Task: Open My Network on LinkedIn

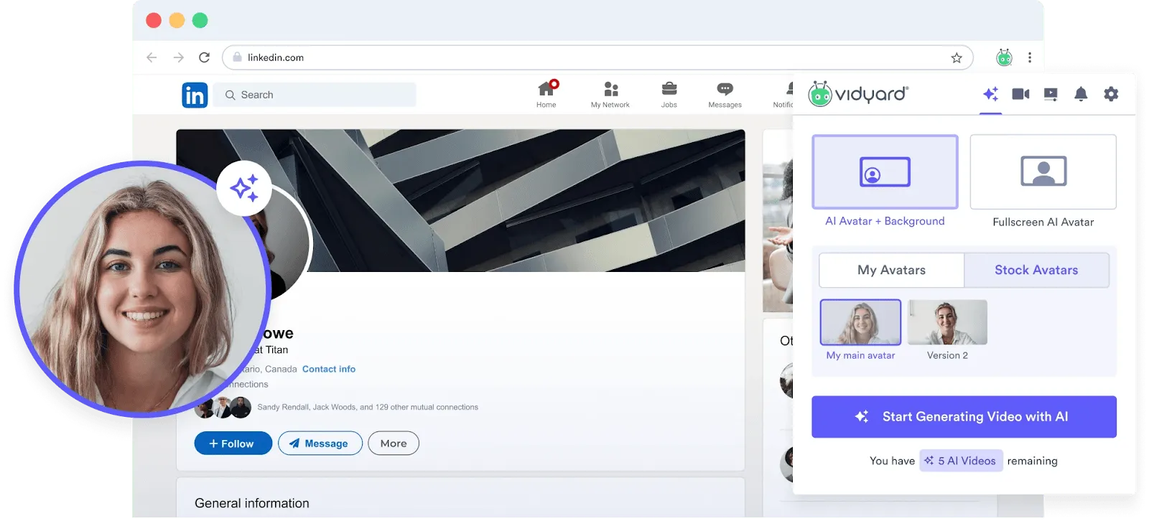Action: [x=610, y=95]
